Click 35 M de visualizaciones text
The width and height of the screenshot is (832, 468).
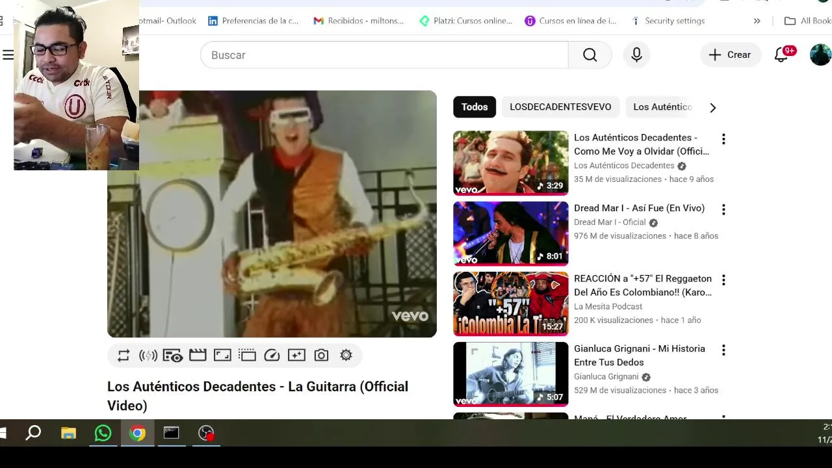[x=617, y=179]
